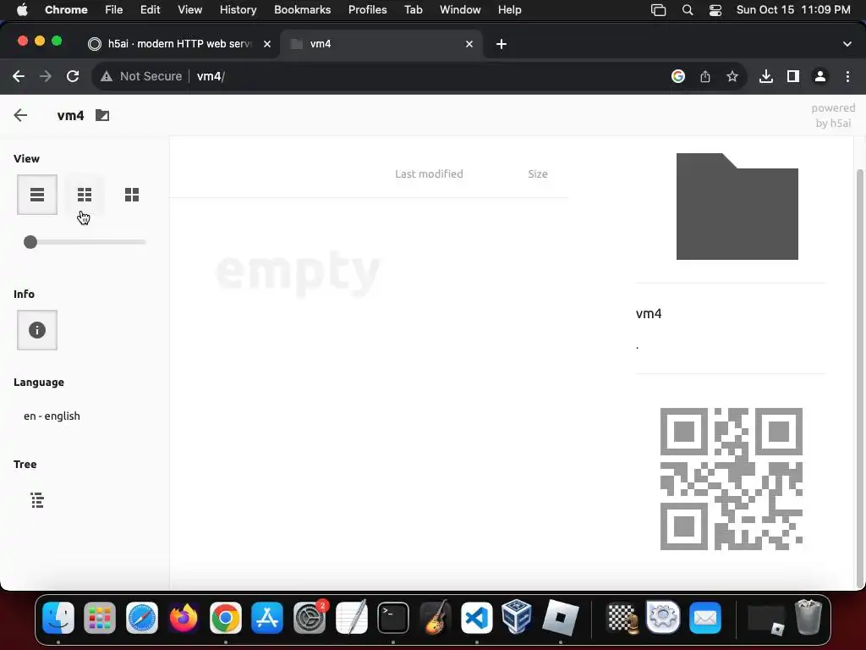Open App Store from the Dock

267,617
